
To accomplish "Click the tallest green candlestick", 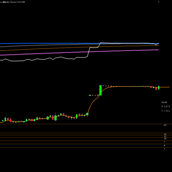I will 100,90.
